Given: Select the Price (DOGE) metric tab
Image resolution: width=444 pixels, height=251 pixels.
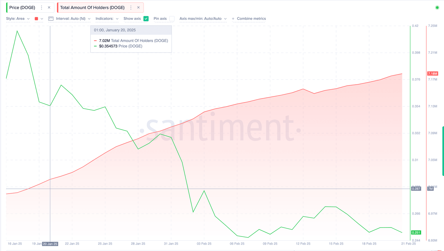Looking at the screenshot, I should tap(22, 8).
